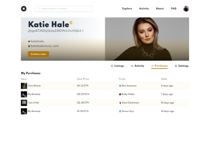Click Kelly Felder's avatar icon

click(120, 94)
